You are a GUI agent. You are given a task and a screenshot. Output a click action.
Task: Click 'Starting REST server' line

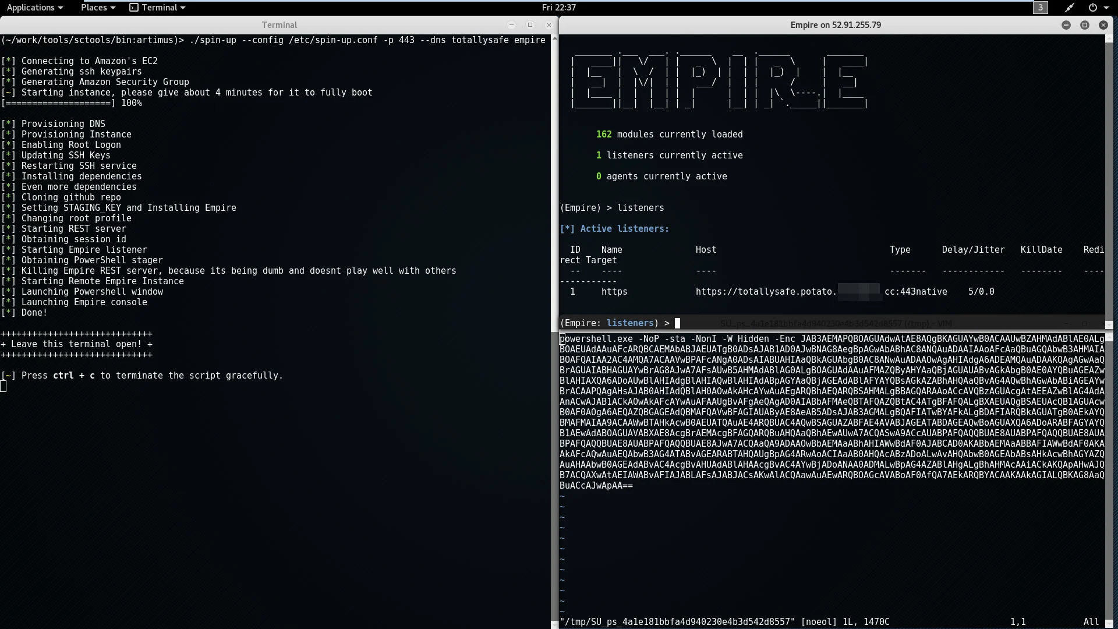pos(63,229)
